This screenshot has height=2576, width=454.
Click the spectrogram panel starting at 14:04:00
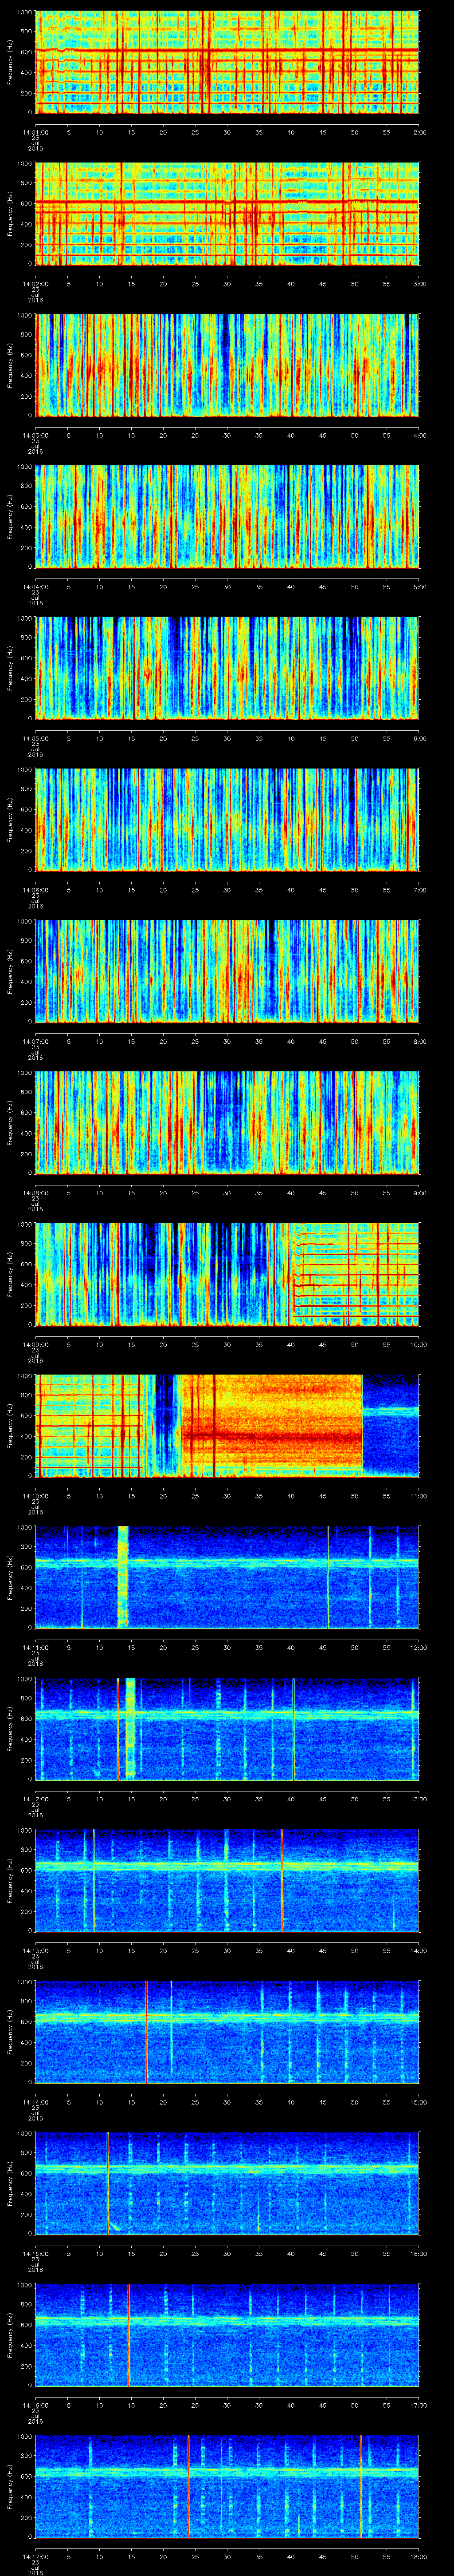[227, 517]
